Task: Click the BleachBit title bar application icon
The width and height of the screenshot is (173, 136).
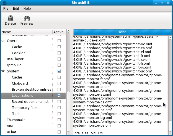Action: click(5, 3)
